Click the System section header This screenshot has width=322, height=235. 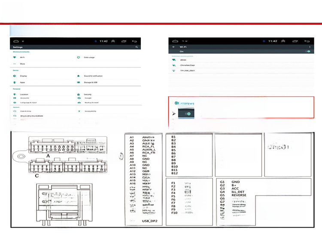[x=16, y=107]
